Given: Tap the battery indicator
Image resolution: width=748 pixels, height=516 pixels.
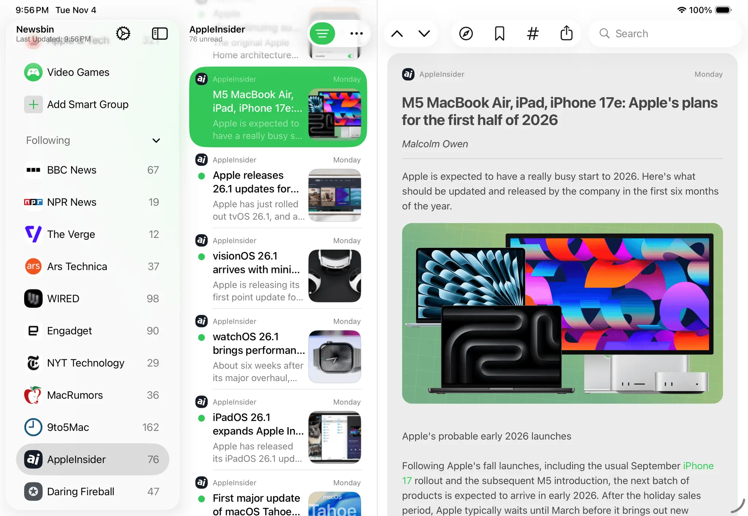Looking at the screenshot, I should (723, 10).
